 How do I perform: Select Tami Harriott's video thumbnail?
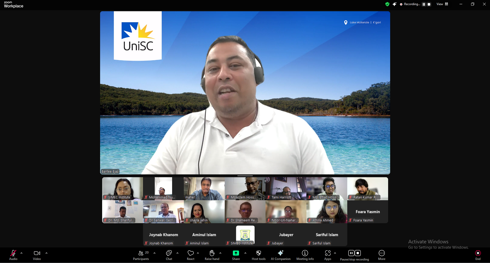(286, 188)
